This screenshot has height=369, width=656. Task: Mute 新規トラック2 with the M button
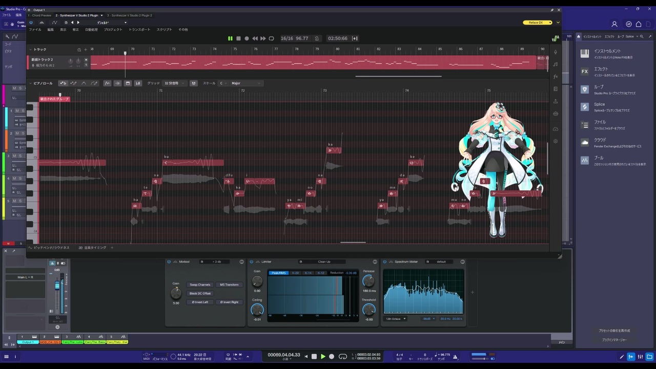coord(86,60)
